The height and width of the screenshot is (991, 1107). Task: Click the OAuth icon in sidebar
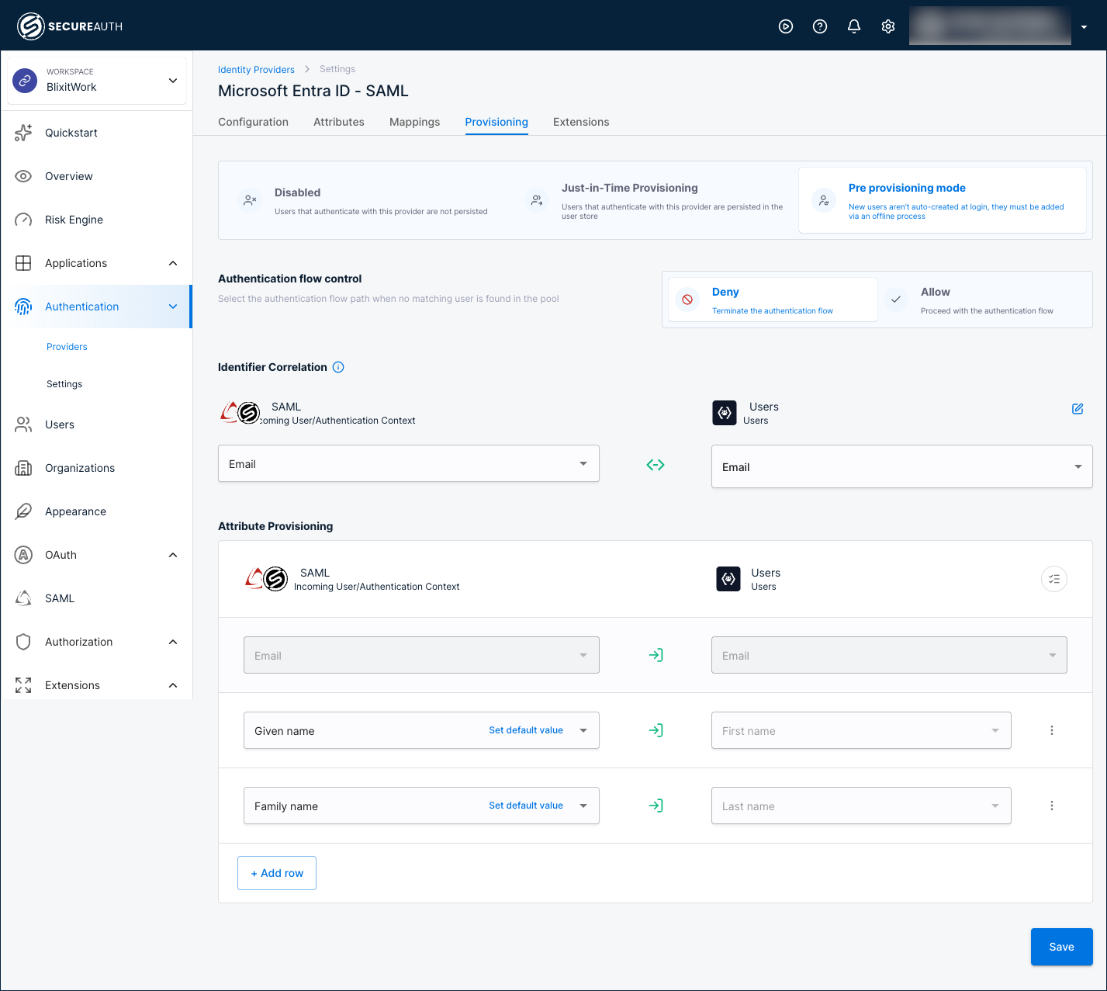[23, 555]
